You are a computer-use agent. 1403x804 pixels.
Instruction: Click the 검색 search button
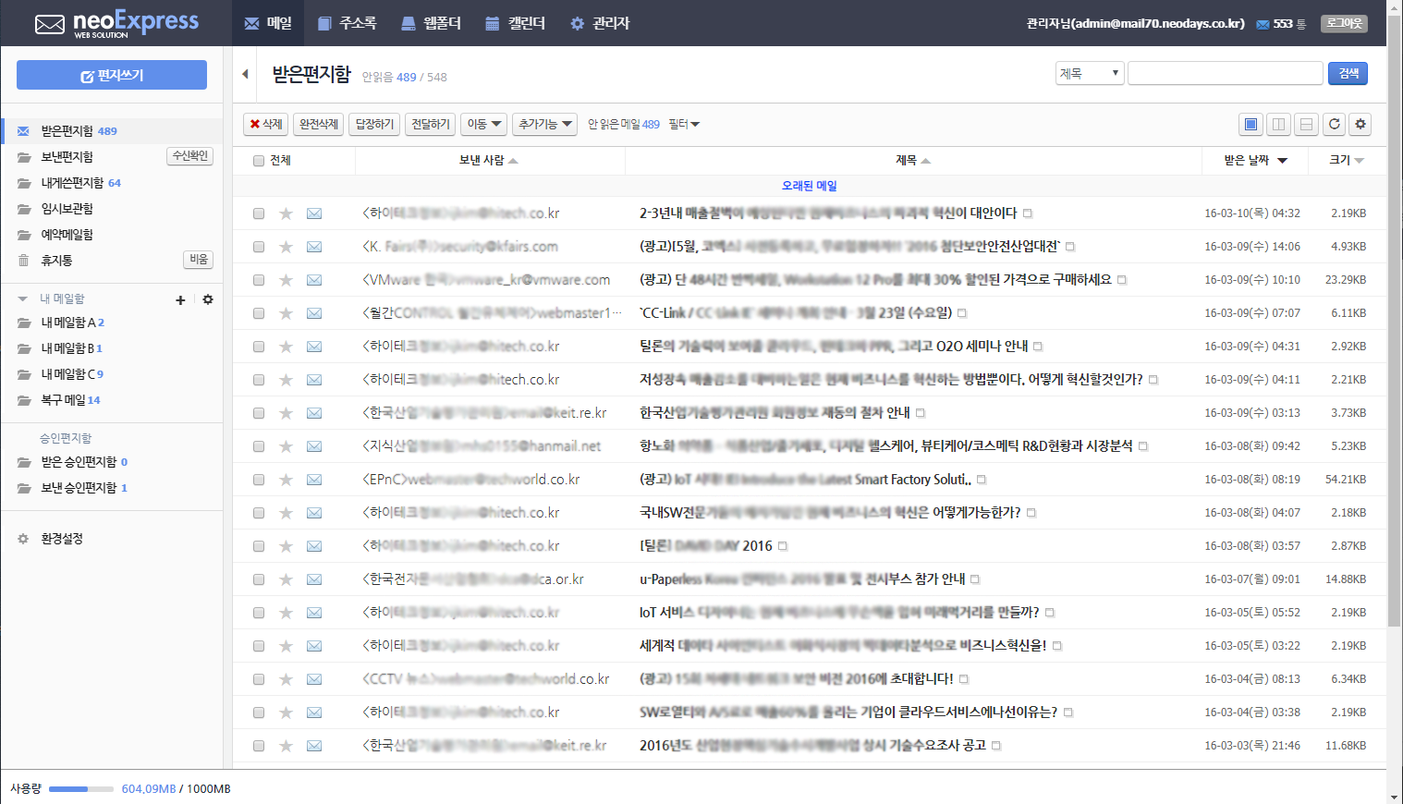(x=1348, y=73)
